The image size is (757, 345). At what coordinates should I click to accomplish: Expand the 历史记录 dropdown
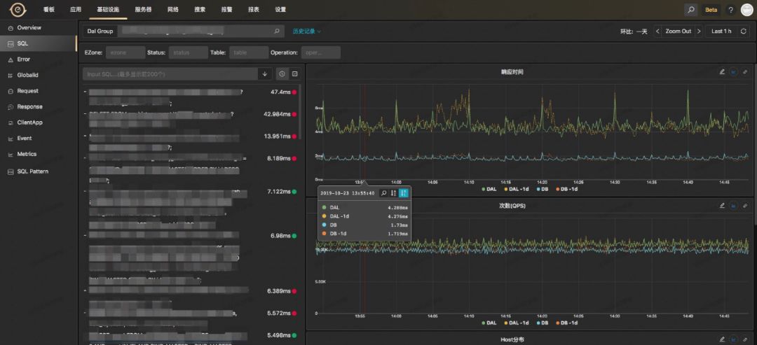[x=306, y=31]
